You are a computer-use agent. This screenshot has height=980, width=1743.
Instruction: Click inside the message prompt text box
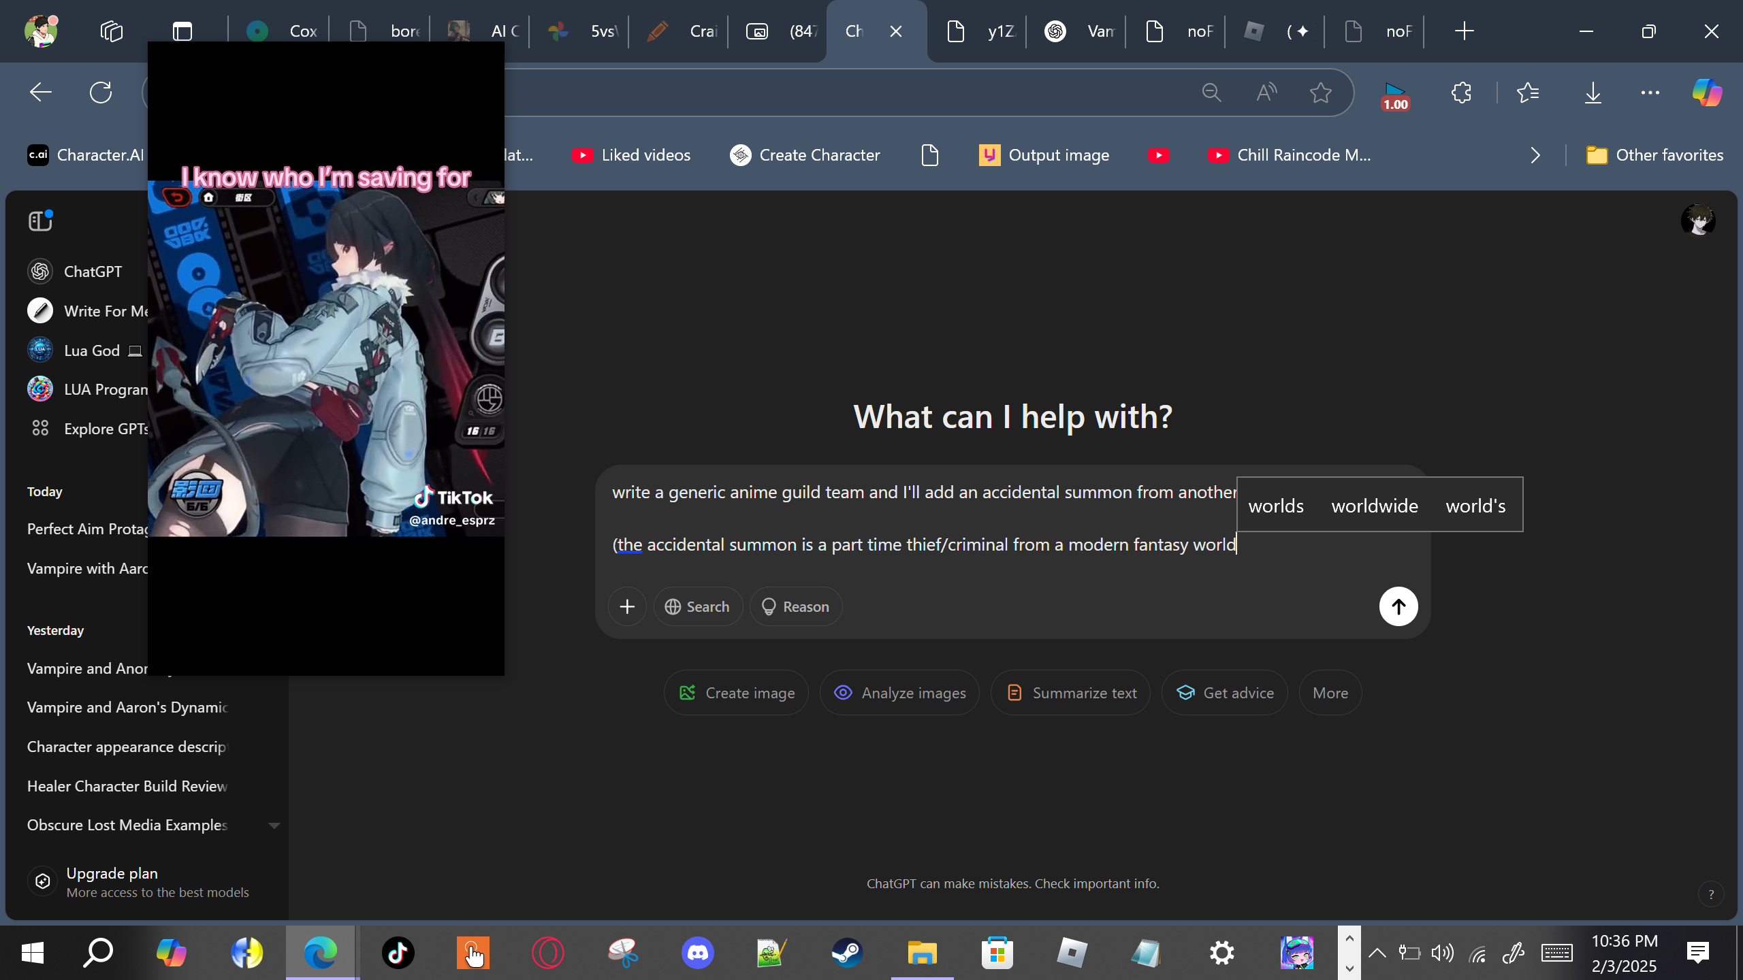[x=1012, y=519]
